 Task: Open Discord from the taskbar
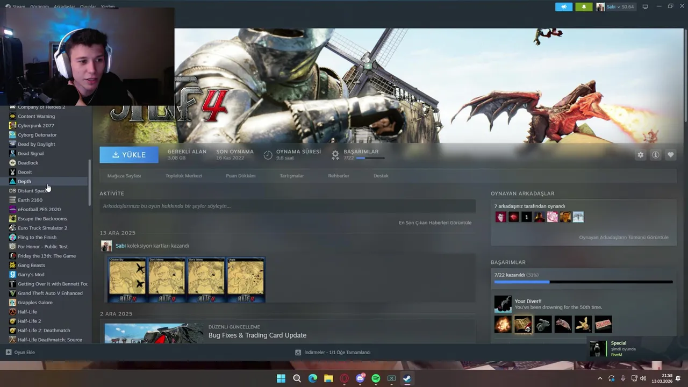[x=360, y=378]
